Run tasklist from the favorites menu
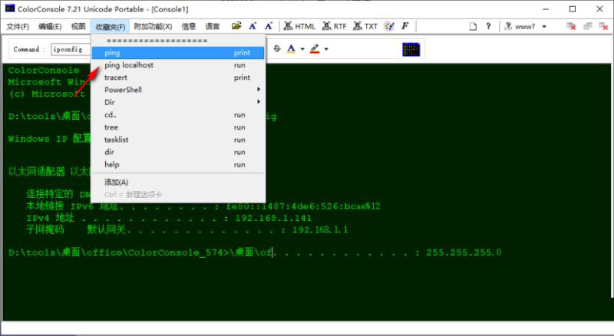The width and height of the screenshot is (614, 336). [x=178, y=140]
